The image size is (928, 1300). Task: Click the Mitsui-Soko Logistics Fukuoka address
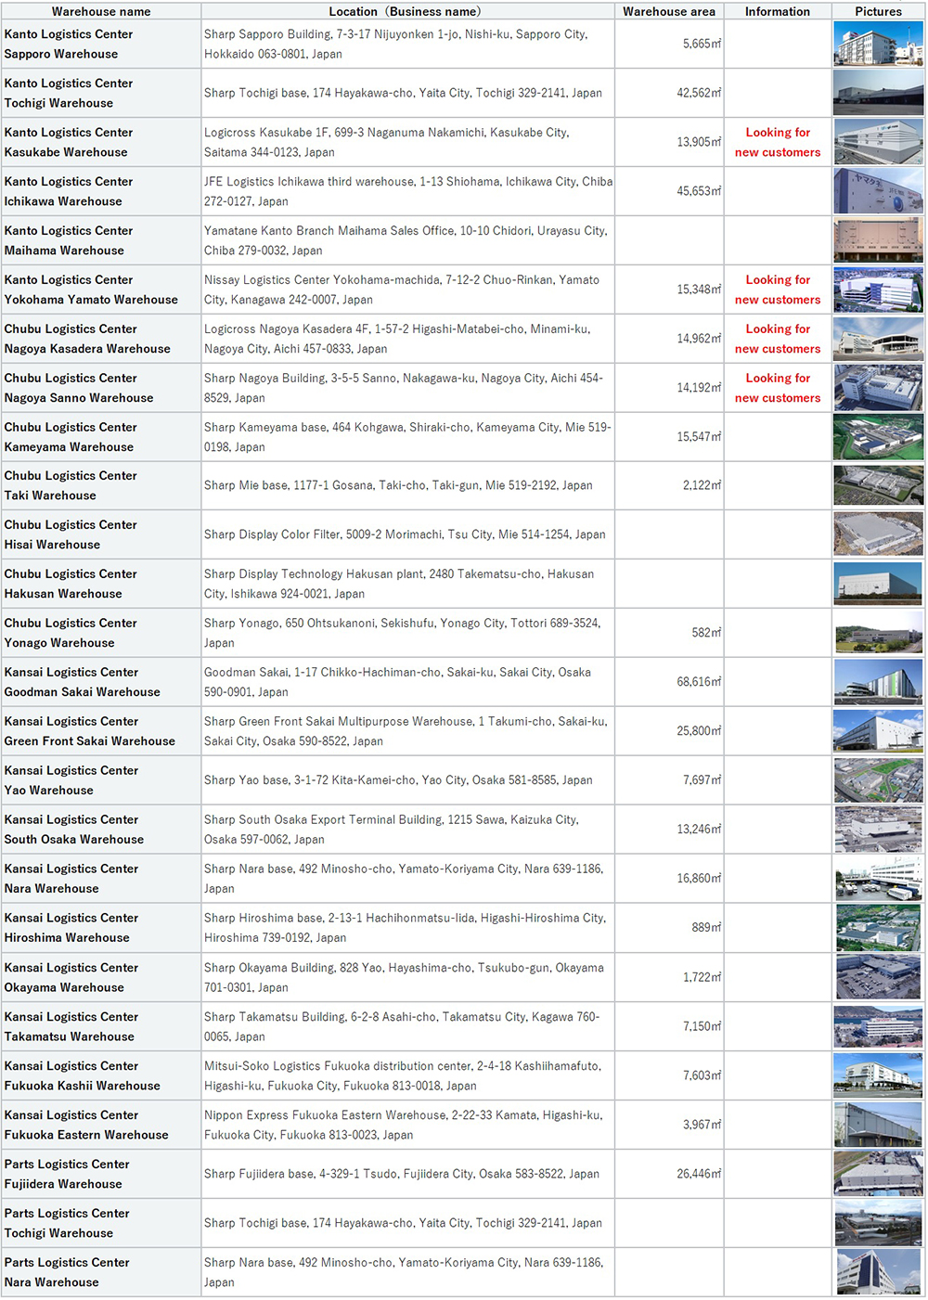click(403, 1075)
